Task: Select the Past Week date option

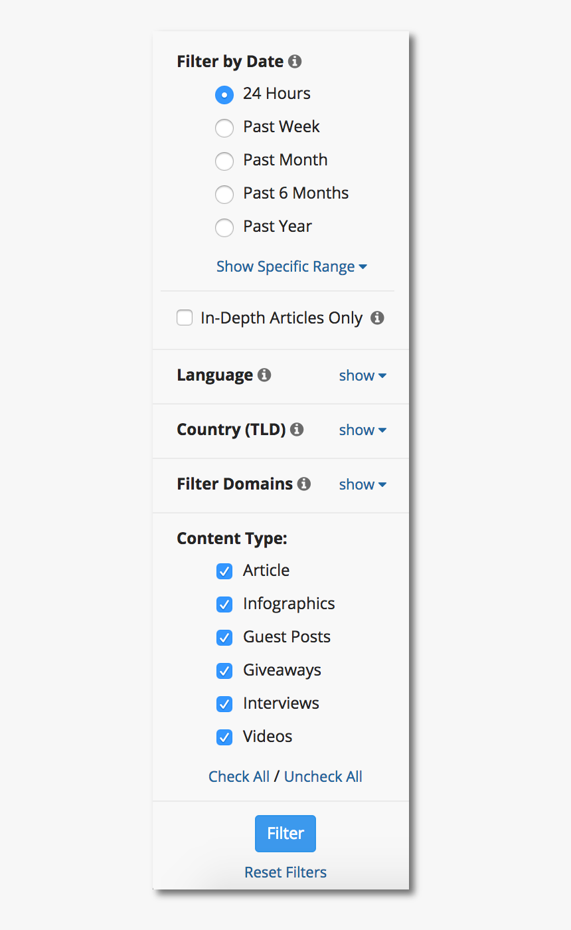Action: click(224, 128)
